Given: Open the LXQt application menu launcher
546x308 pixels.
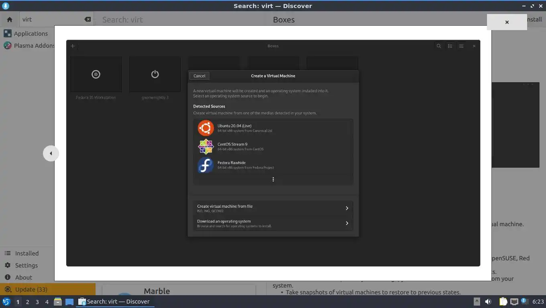Looking at the screenshot, I should point(6,302).
